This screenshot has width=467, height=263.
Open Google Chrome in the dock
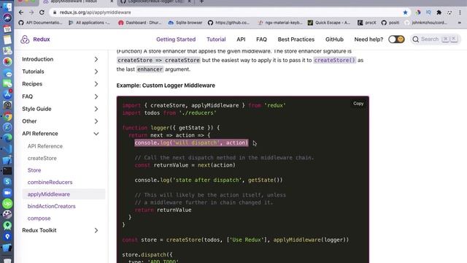[x=7, y=116]
